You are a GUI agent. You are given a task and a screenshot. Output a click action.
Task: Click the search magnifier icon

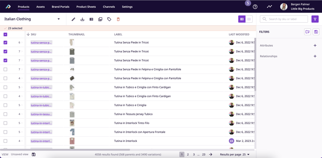265,19
